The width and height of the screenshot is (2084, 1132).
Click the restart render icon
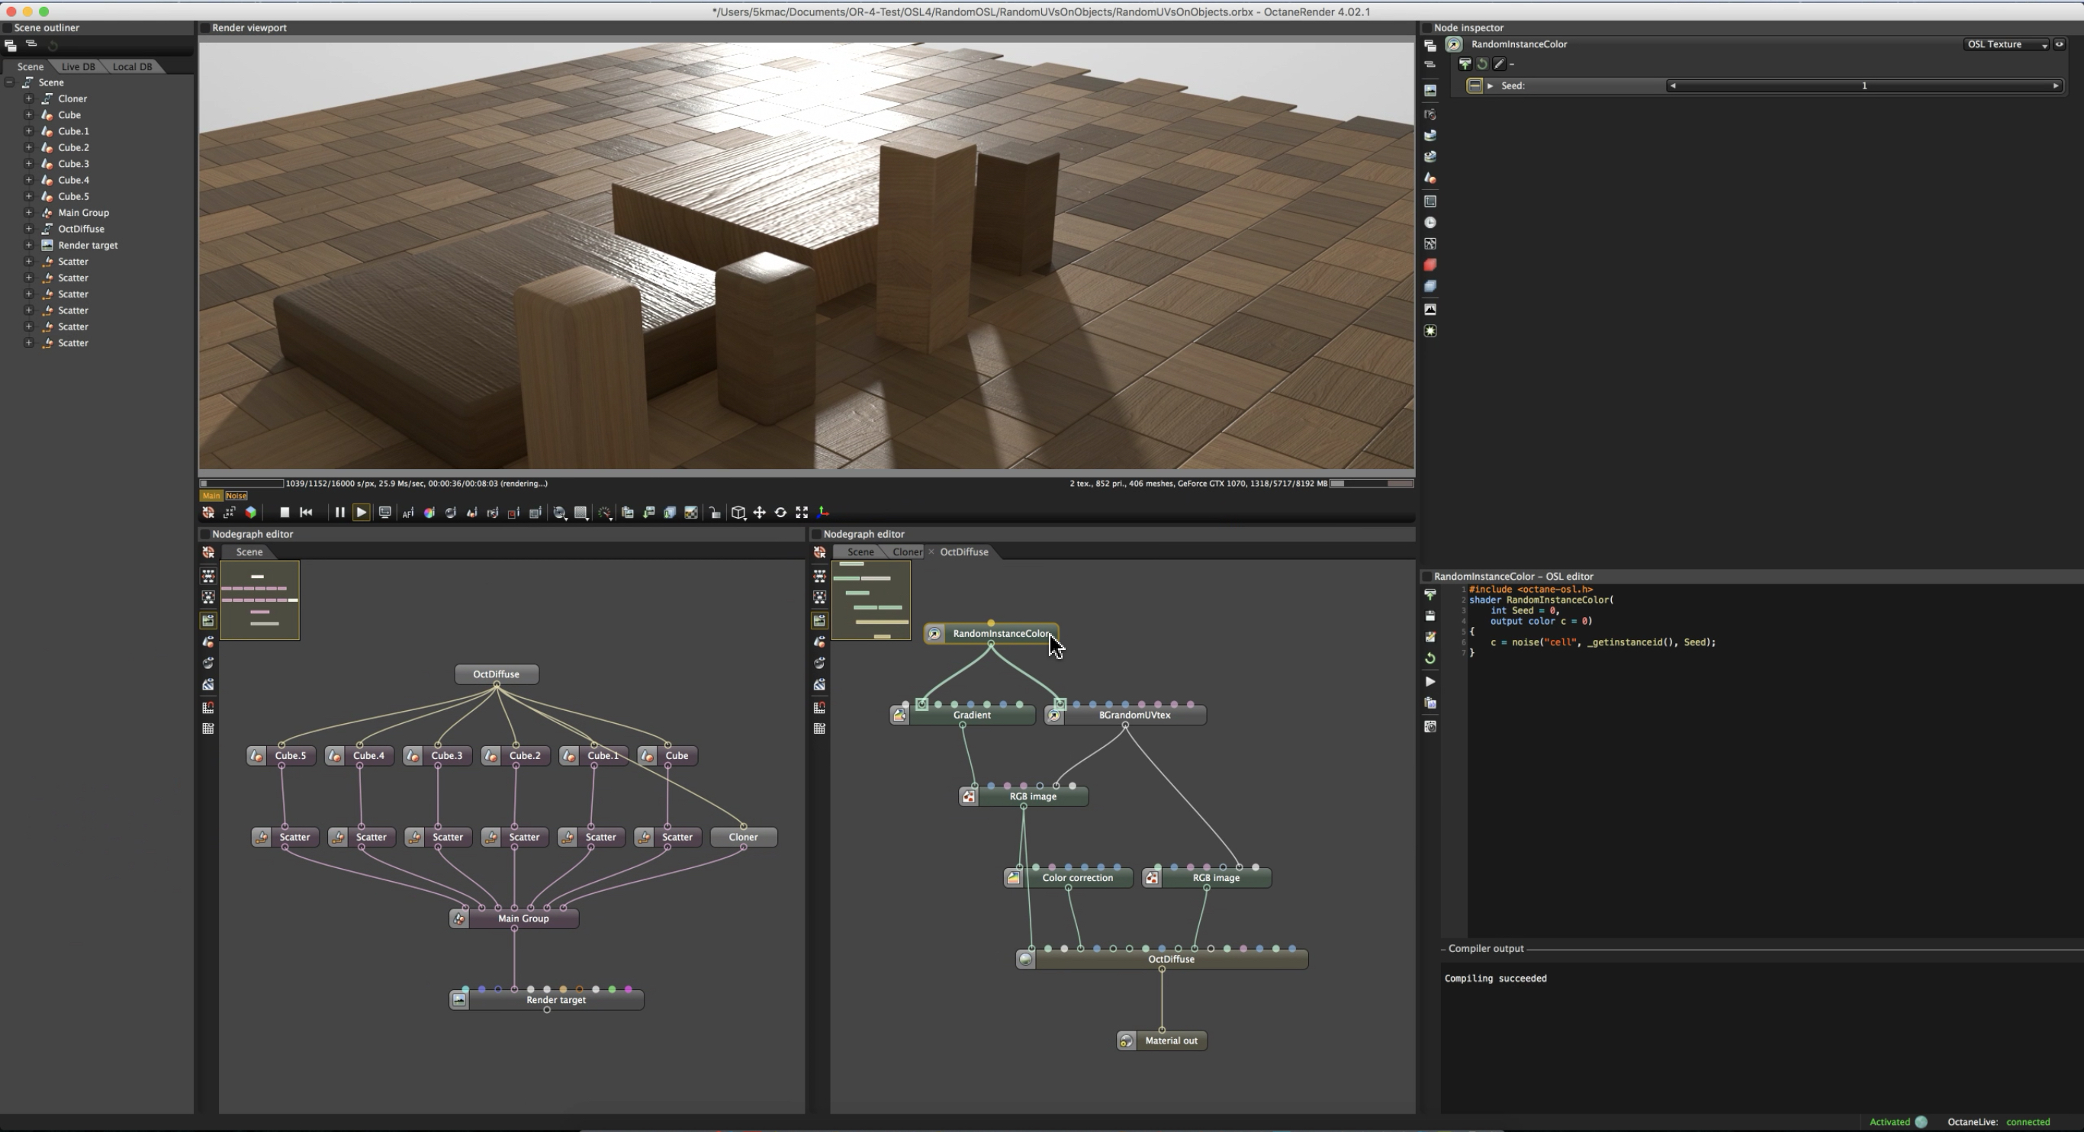tap(307, 513)
